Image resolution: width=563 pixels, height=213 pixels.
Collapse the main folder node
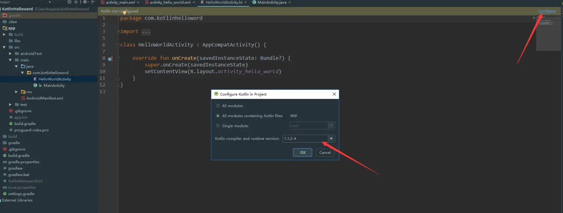pyautogui.click(x=11, y=60)
